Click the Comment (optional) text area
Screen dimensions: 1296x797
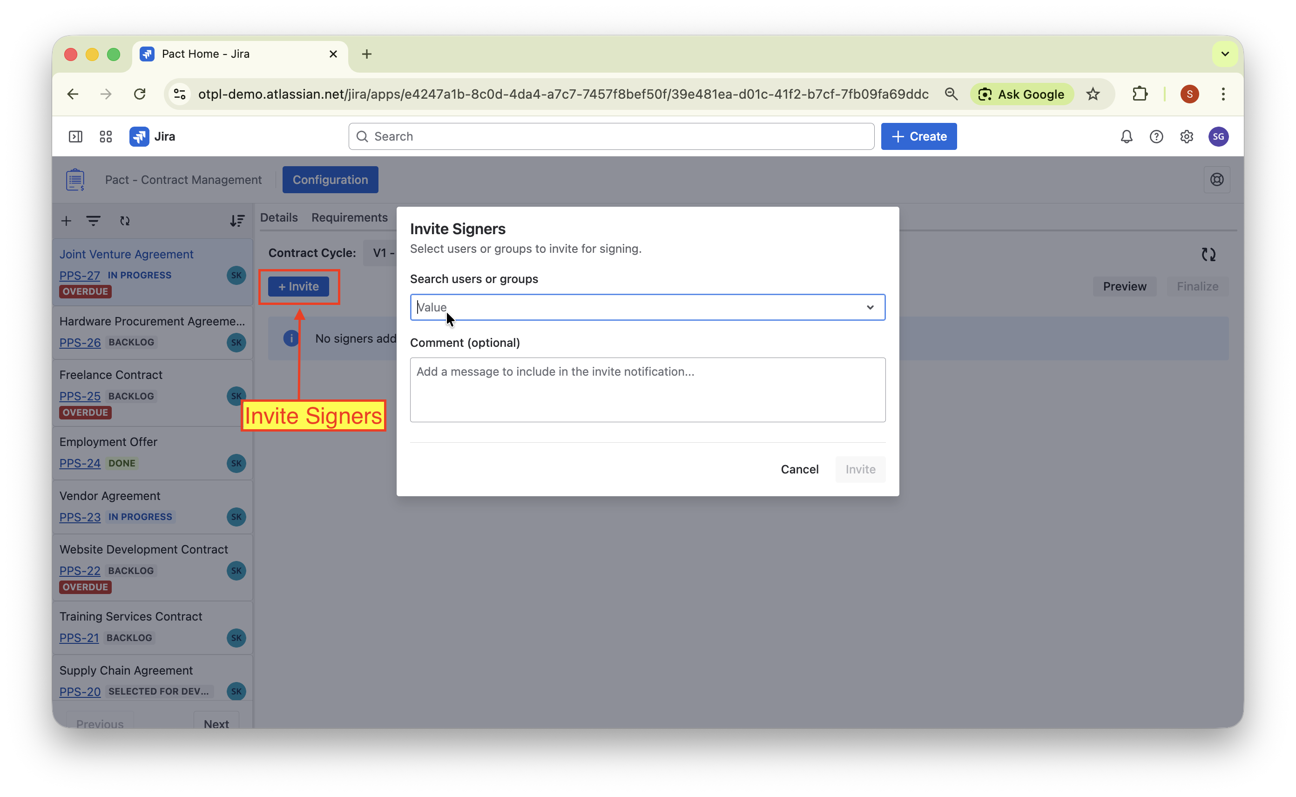647,390
